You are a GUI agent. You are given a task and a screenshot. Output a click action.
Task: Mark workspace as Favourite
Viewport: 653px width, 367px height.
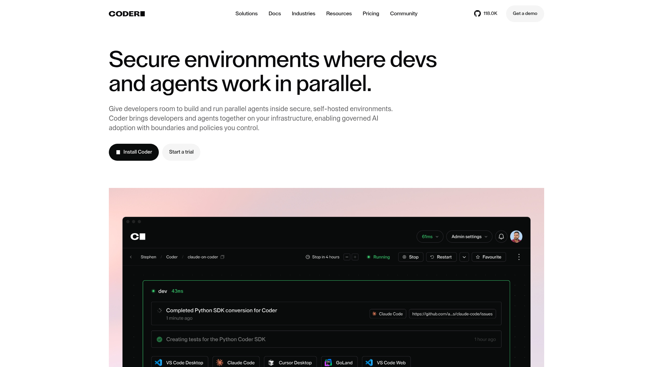(x=488, y=257)
